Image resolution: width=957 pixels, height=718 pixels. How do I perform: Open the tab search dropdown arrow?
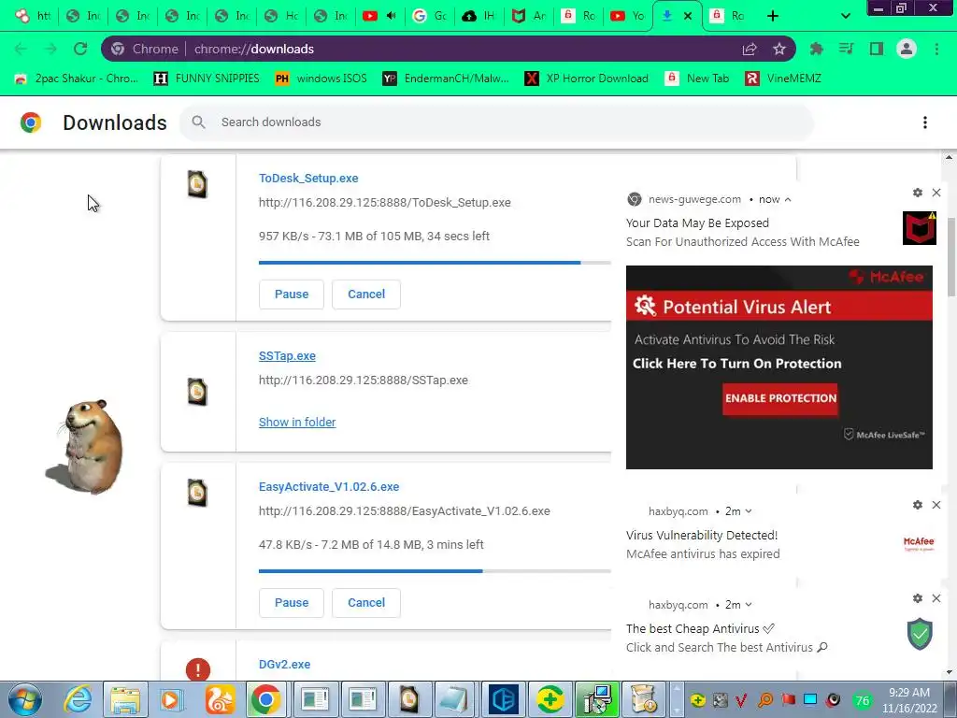(845, 16)
